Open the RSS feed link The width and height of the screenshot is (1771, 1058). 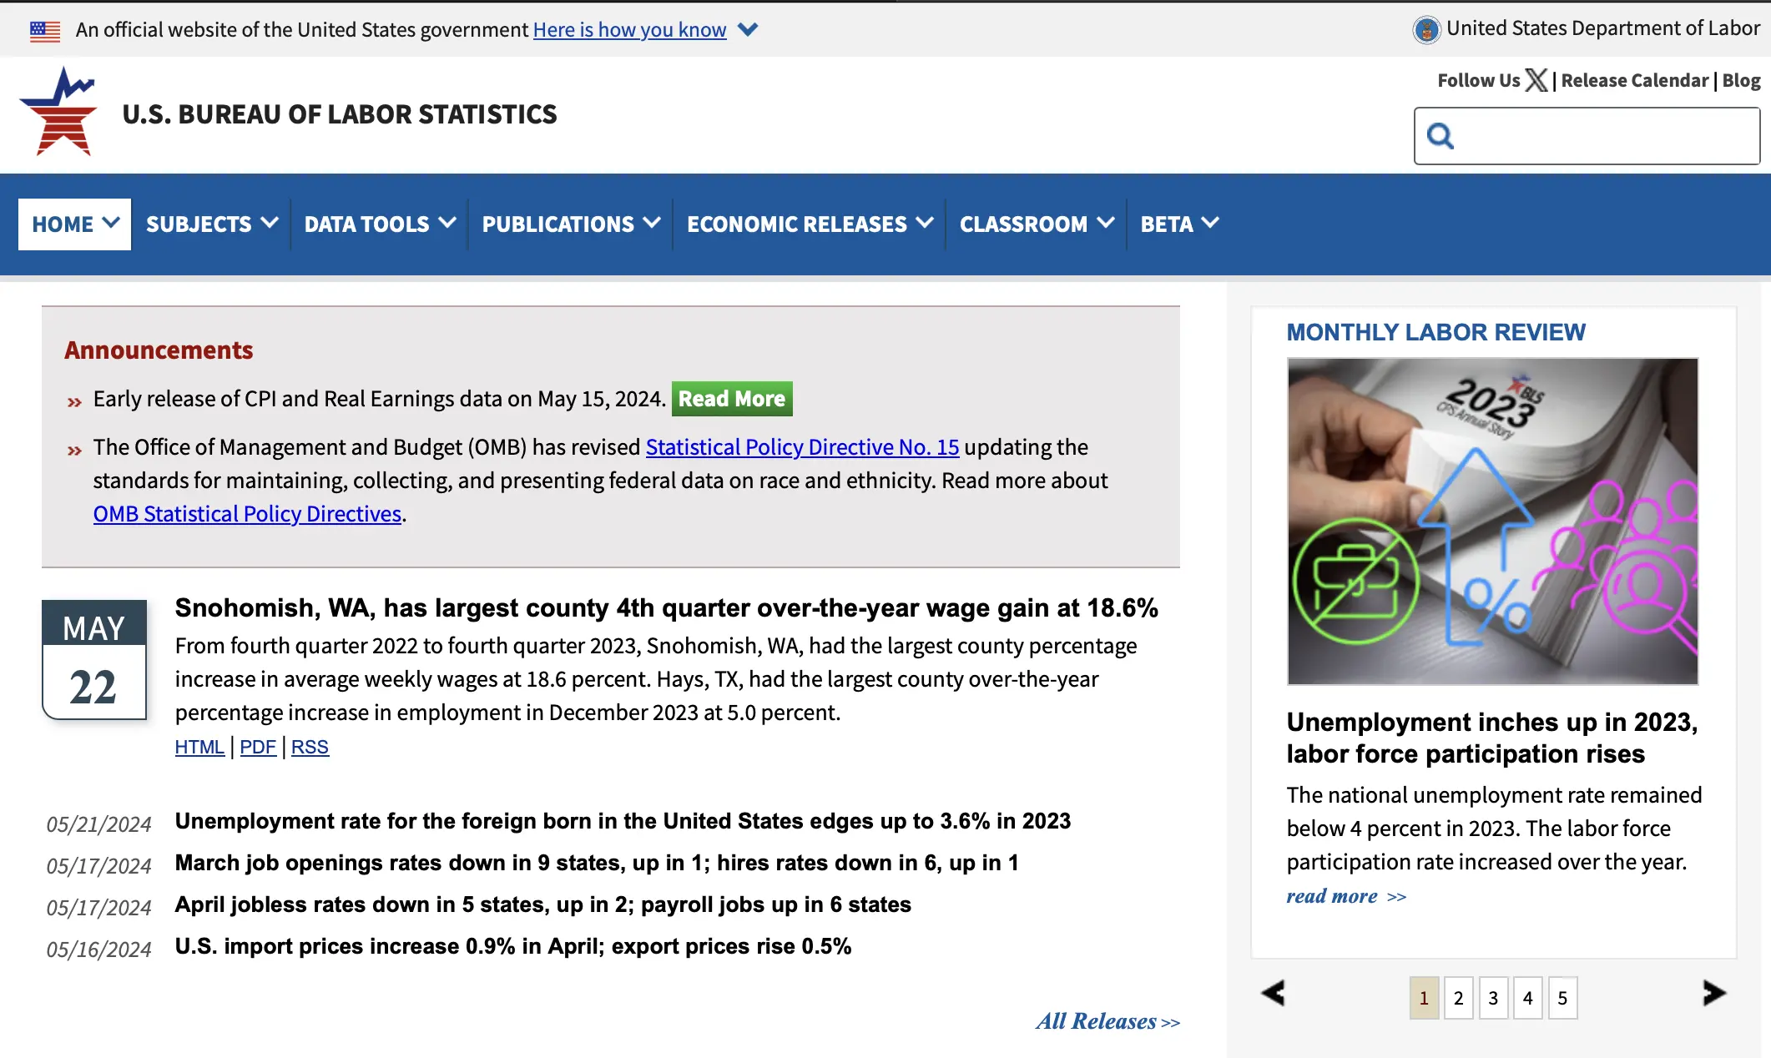[310, 747]
